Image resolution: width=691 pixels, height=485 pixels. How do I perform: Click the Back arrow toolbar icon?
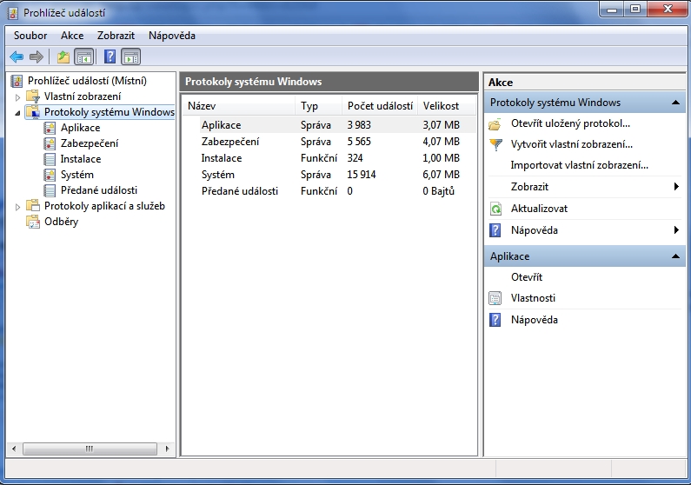pyautogui.click(x=17, y=56)
